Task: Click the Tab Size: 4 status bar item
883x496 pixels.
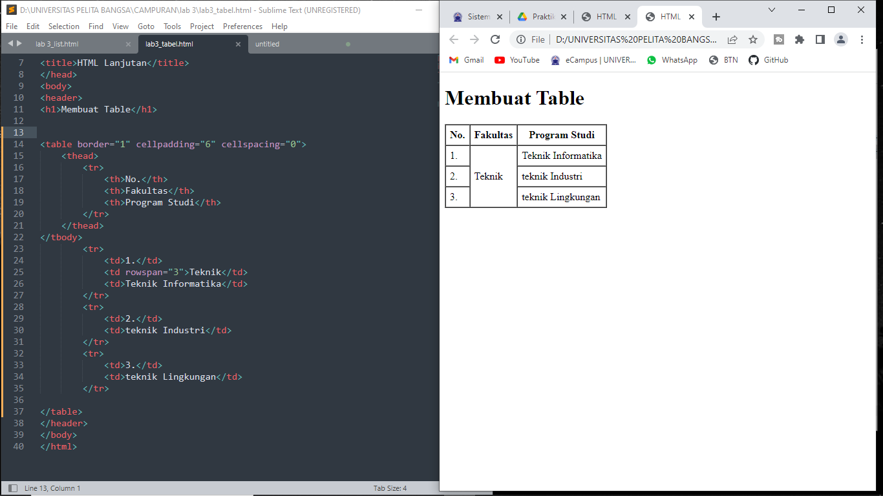Action: [x=388, y=488]
